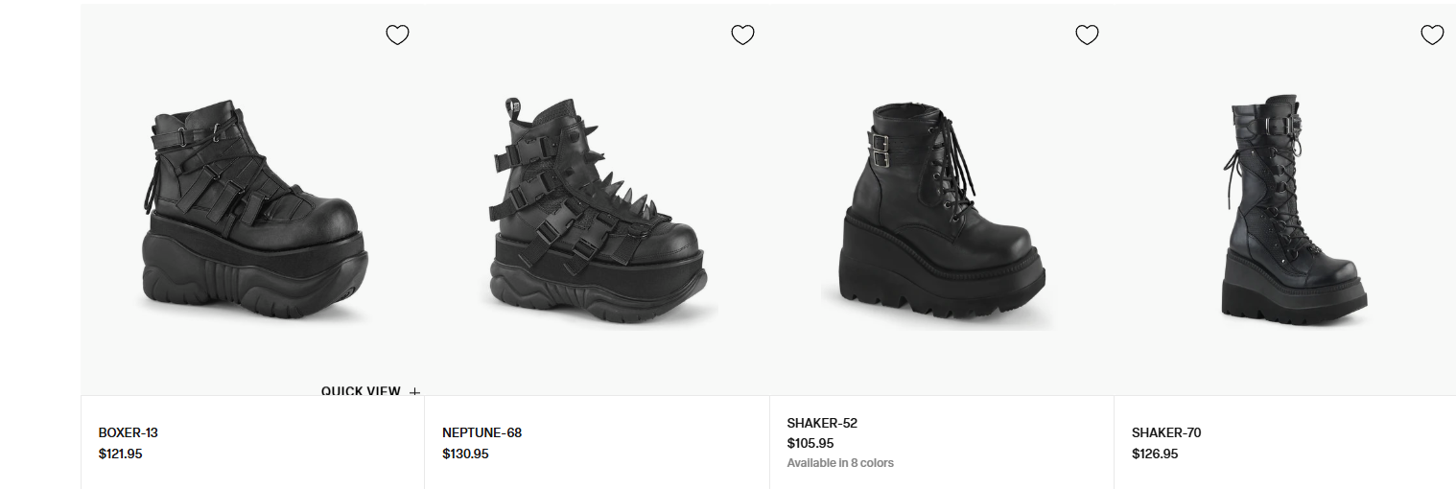Screen dimensions: 1456x489
Task: Click the plus icon beside Quick View
Action: pos(414,391)
